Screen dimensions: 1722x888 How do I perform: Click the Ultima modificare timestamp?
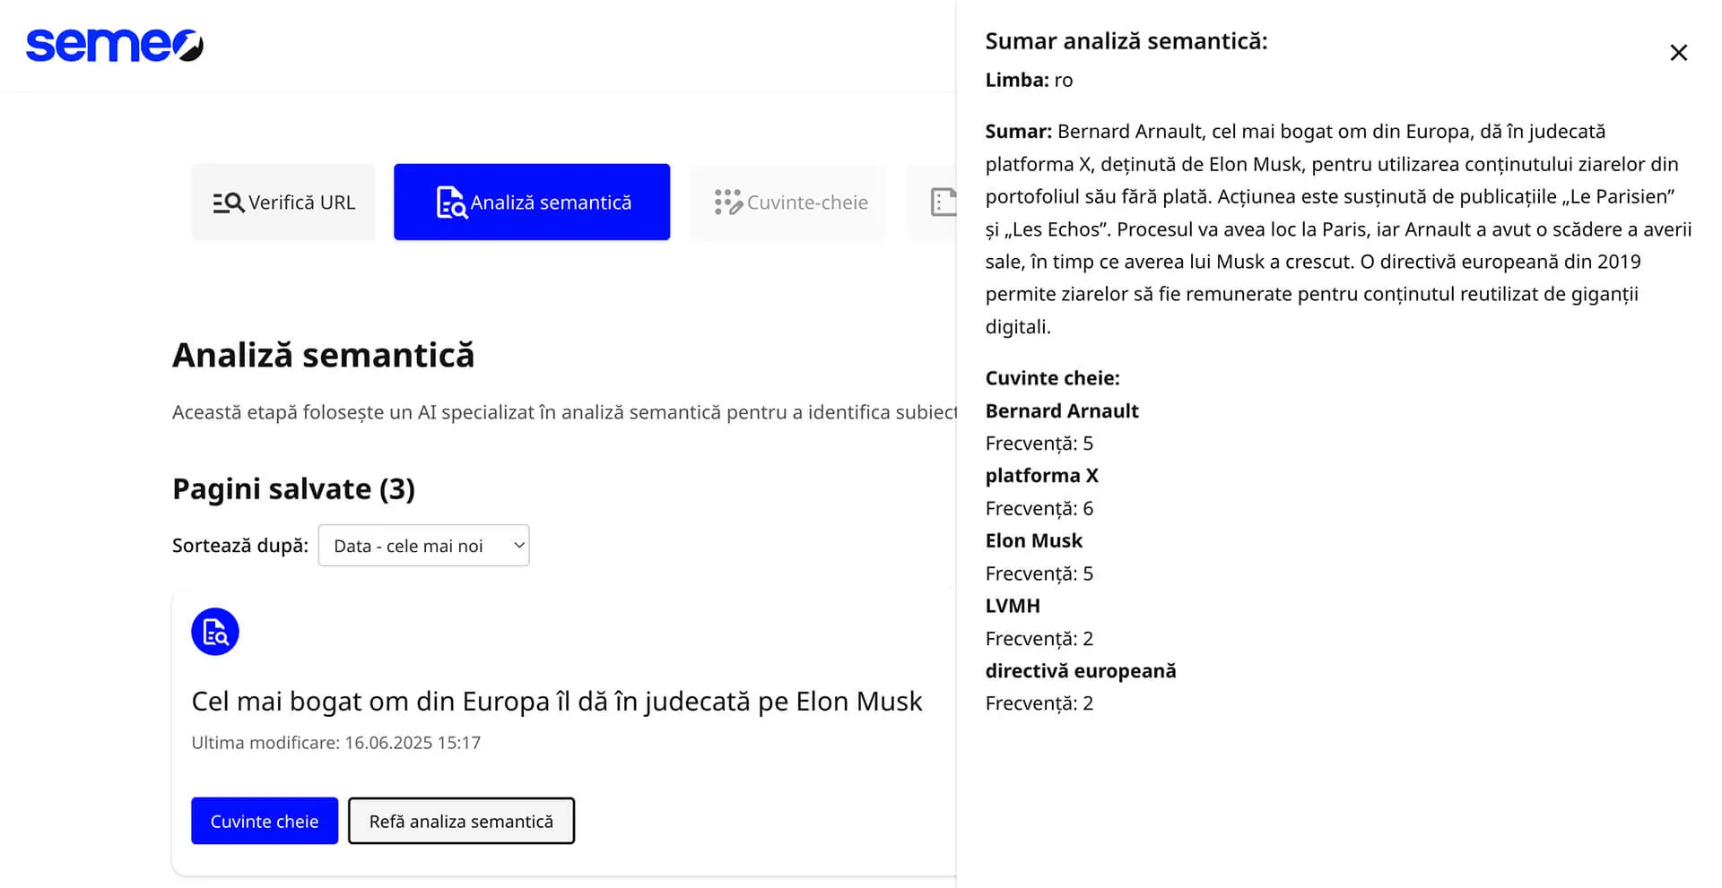point(335,743)
